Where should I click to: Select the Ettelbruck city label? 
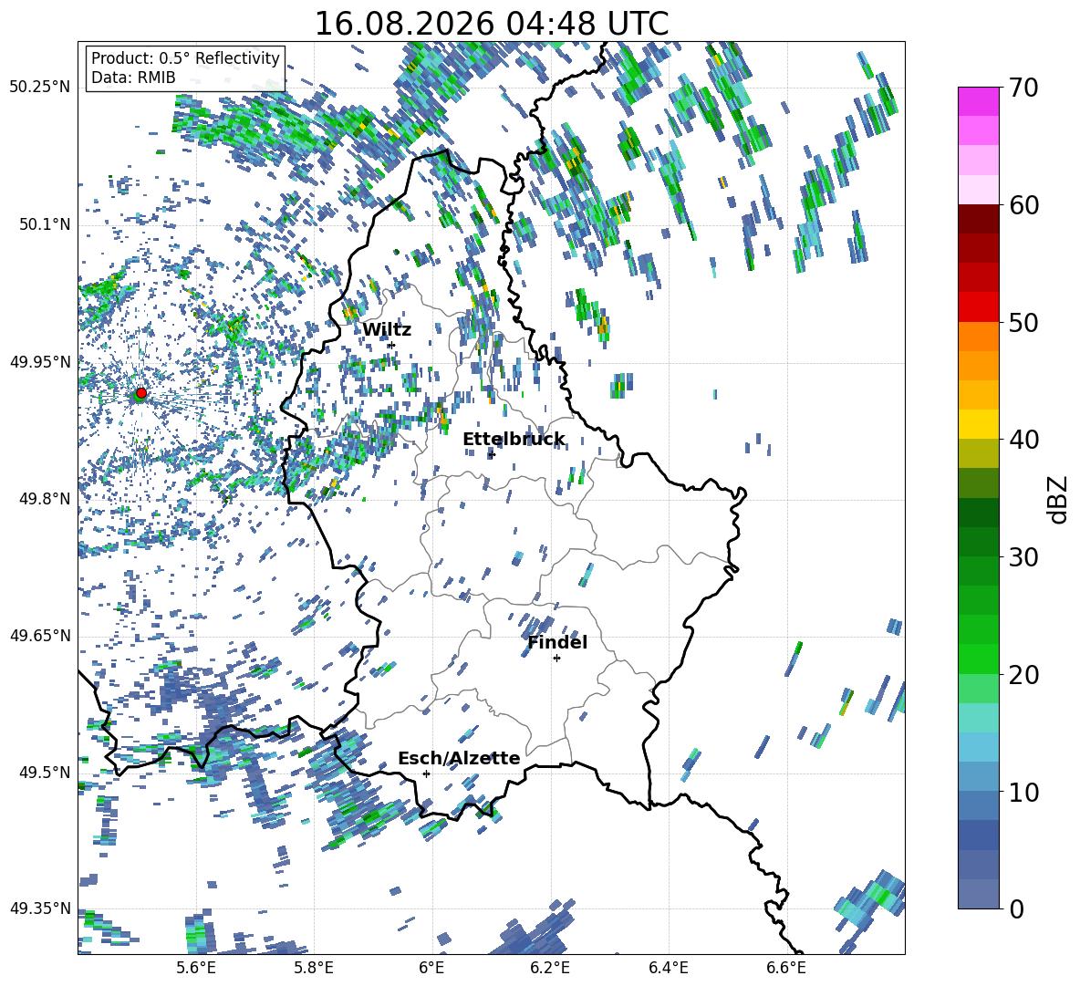coord(514,440)
